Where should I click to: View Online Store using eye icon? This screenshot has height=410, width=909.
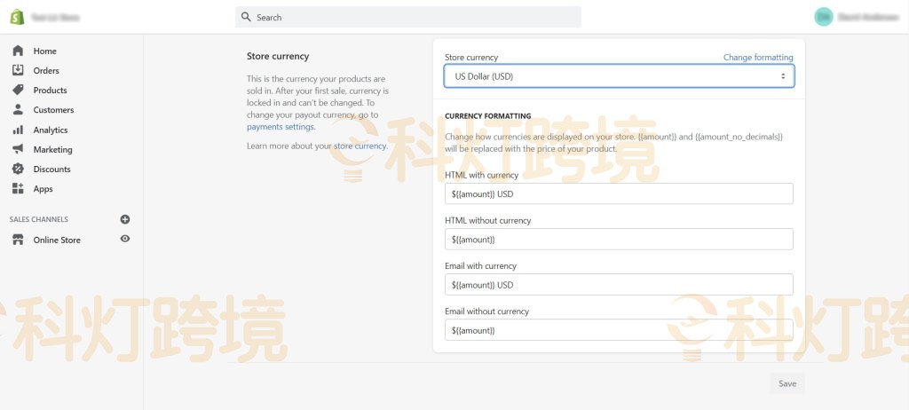tap(125, 239)
